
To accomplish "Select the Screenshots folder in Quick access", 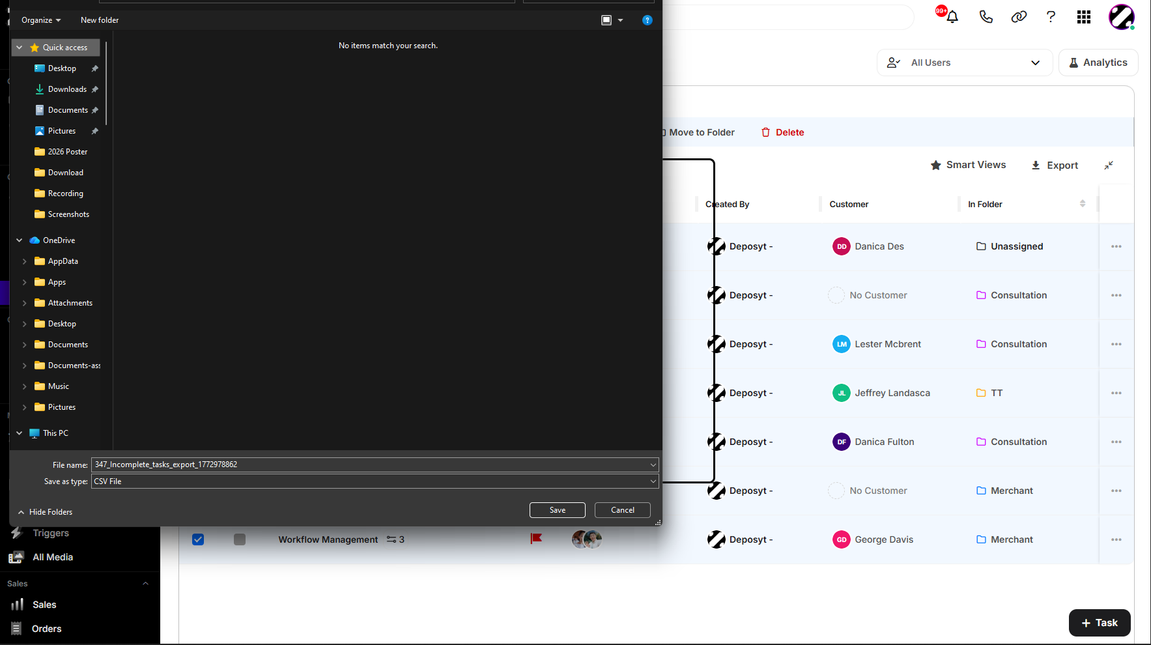I will pyautogui.click(x=68, y=214).
